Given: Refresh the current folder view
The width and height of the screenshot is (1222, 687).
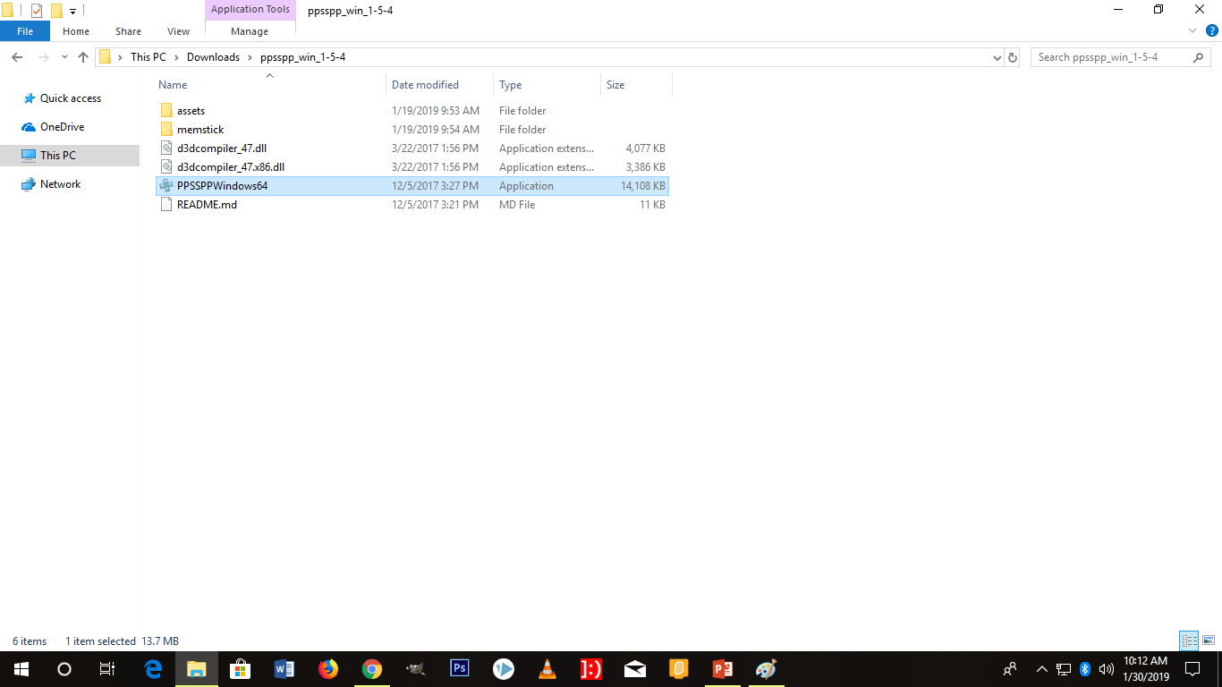Looking at the screenshot, I should pos(1013,57).
